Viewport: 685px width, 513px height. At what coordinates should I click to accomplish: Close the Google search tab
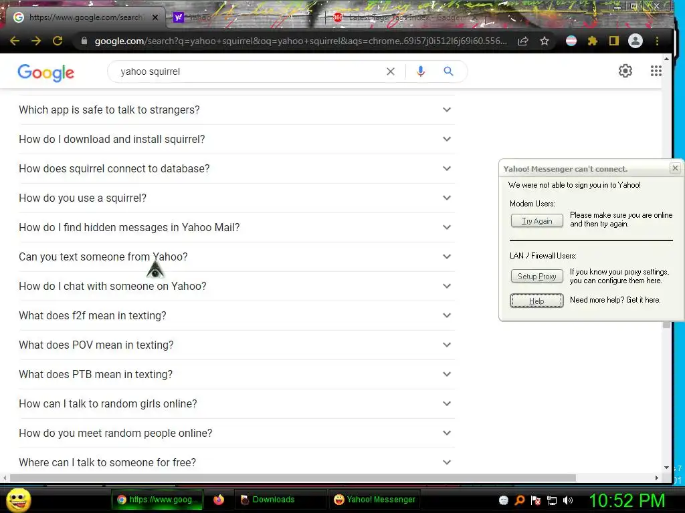click(155, 17)
